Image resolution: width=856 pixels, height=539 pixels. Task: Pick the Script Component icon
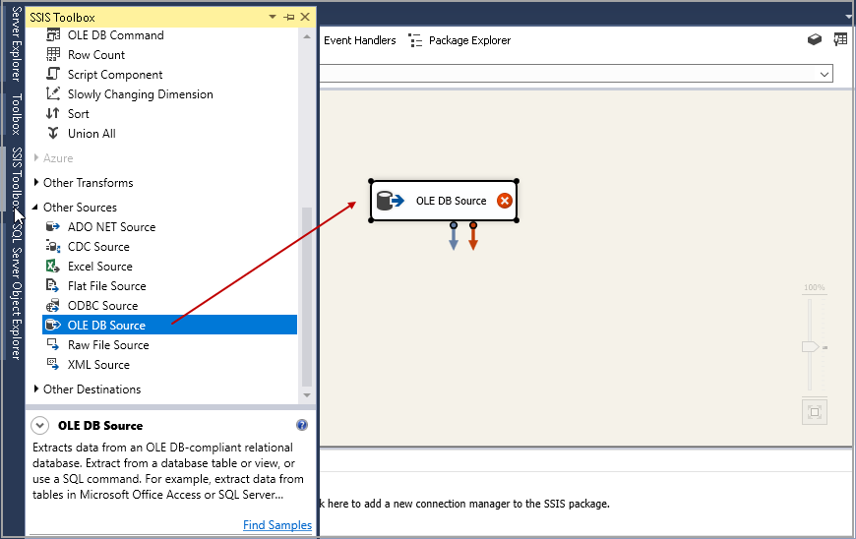coord(53,75)
